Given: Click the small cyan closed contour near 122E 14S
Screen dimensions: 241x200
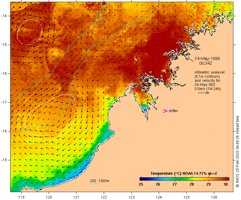Looking at the screenshot, I should point(101,18).
